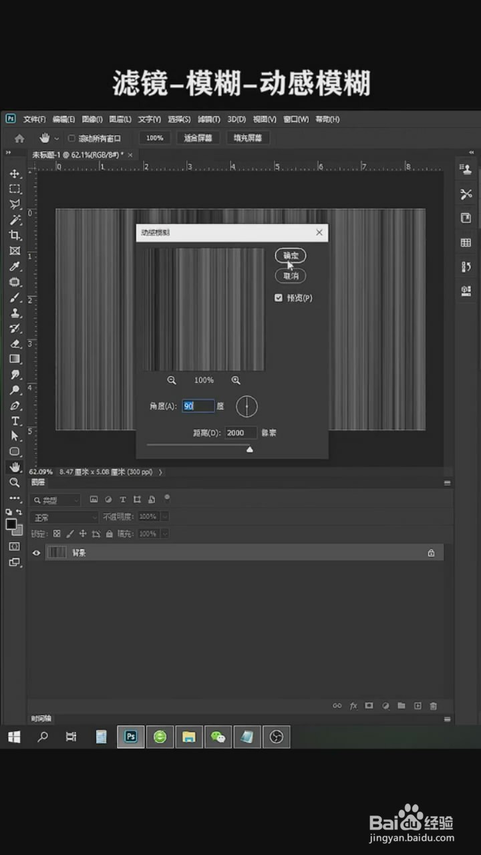This screenshot has height=855, width=481.
Task: Select the Rectangular Marquee tool
Action: point(15,189)
